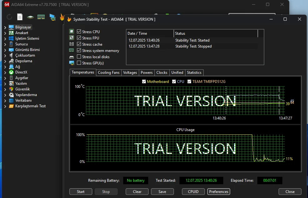Click the CPU chip icon in main toolbar
Image resolution: width=308 pixels, height=198 pixels.
point(30,17)
